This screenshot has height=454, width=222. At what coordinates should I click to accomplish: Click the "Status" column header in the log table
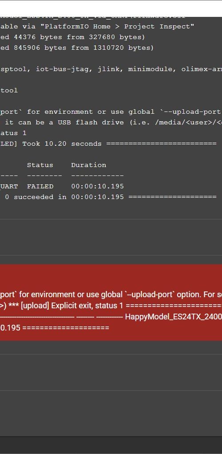(x=40, y=165)
